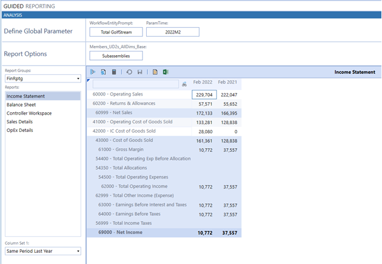Click the bold 10,772 Net Income cell
This screenshot has height=264, width=382.
point(204,233)
